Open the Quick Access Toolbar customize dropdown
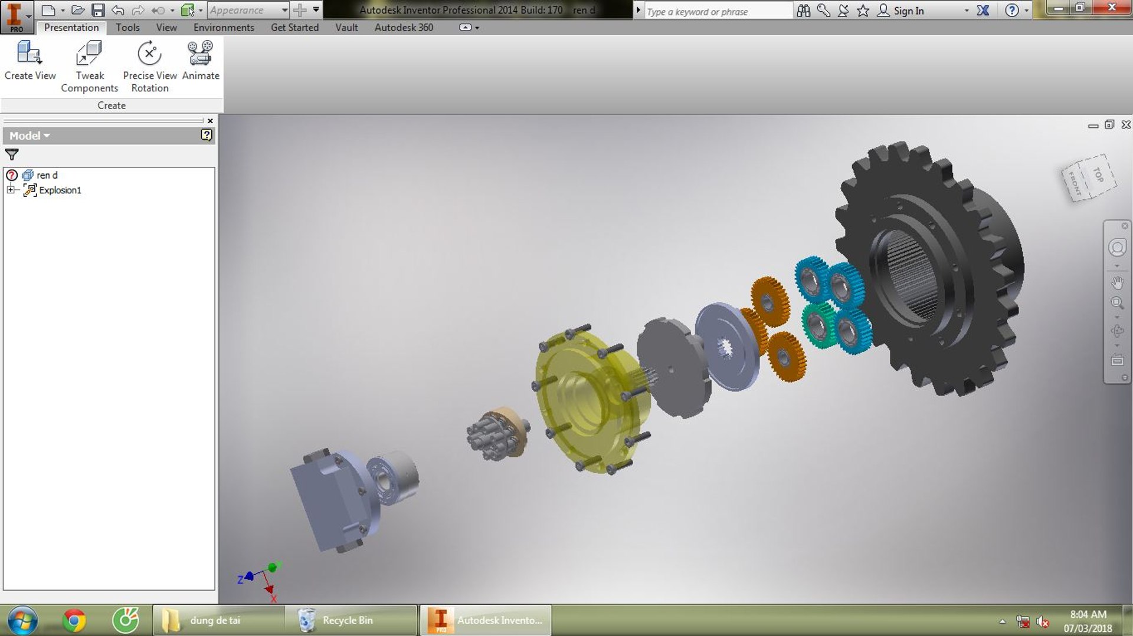Viewport: 1133px width, 636px height. pos(316,10)
